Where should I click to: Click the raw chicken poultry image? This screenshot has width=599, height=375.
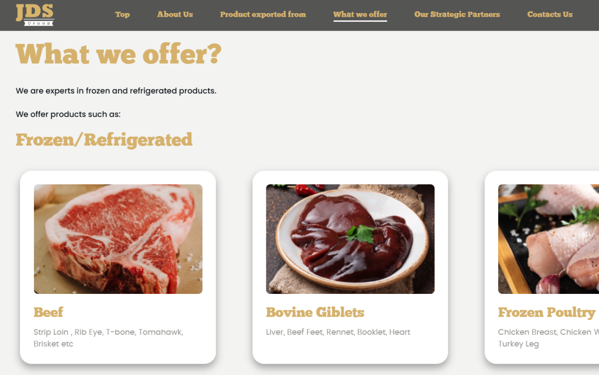548,239
